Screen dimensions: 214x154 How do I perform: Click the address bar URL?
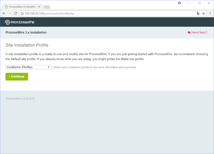click(49, 13)
